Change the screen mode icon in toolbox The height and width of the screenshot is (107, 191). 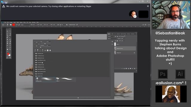(10, 58)
